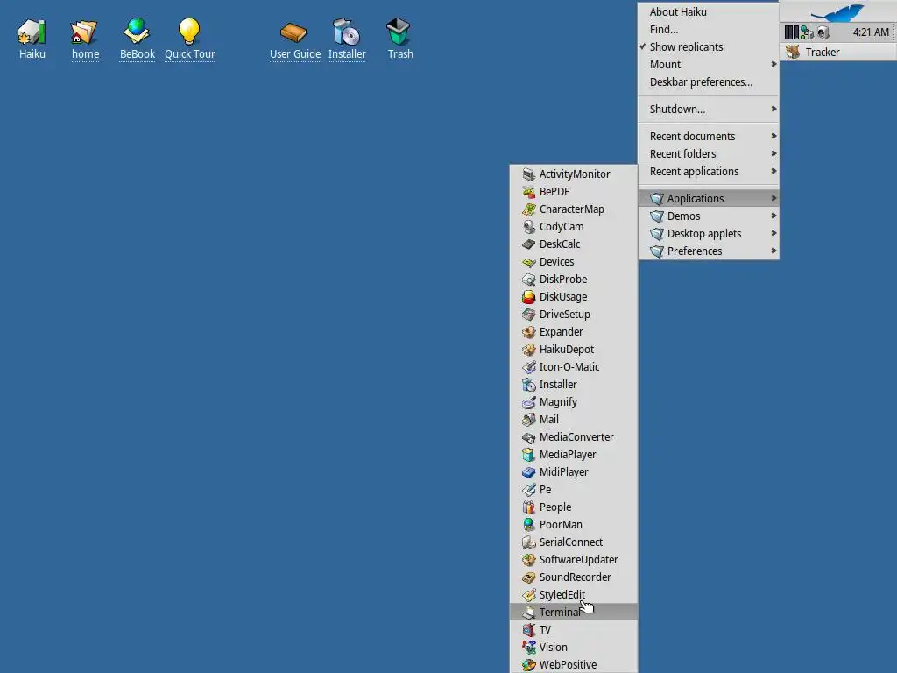
Task: Open WebPositive browser entry
Action: [x=574, y=665]
